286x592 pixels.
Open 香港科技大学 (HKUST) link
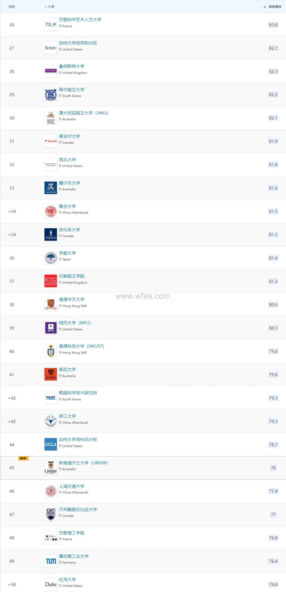[81, 346]
